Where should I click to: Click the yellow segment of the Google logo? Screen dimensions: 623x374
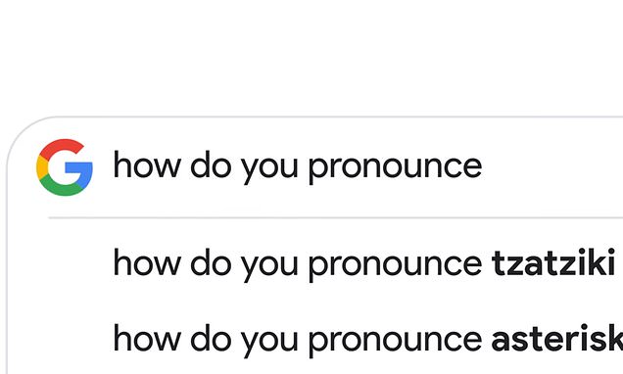point(42,167)
